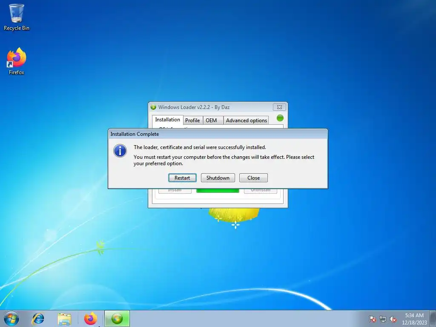
Task: Click the Installation Complete title bar
Action: (x=218, y=134)
